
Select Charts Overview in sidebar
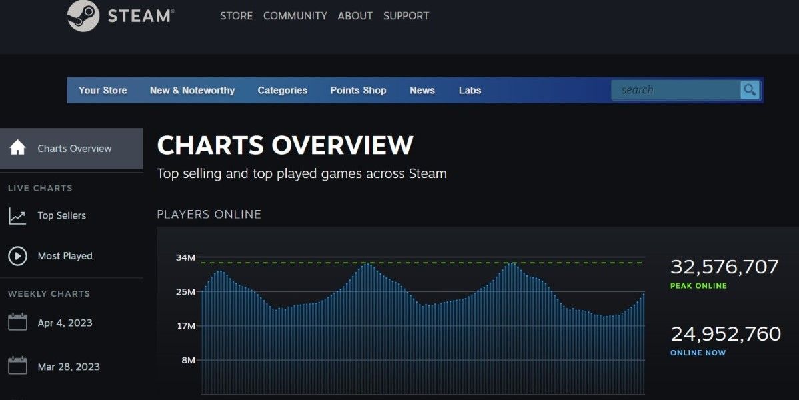(x=71, y=148)
